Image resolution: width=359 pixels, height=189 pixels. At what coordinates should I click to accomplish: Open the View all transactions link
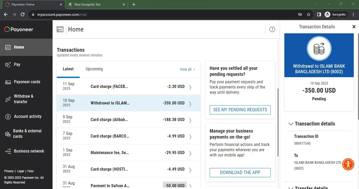[187, 69]
